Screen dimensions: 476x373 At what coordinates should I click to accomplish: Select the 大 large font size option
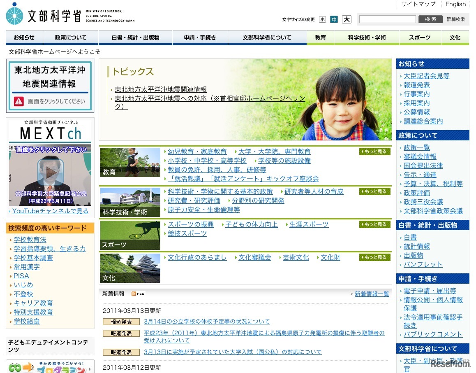coord(347,19)
